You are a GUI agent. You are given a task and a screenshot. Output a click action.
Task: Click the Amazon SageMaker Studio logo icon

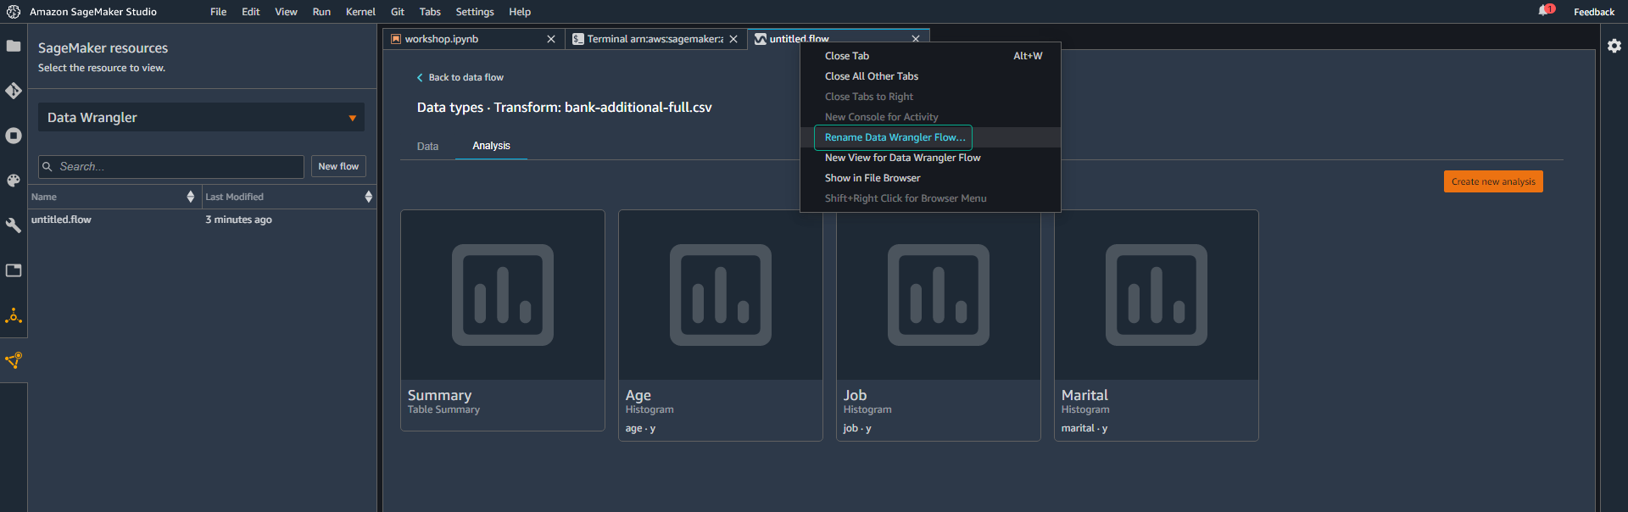(14, 12)
